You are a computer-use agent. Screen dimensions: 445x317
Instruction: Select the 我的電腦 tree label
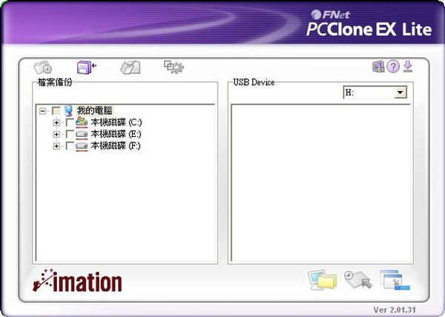click(x=95, y=110)
